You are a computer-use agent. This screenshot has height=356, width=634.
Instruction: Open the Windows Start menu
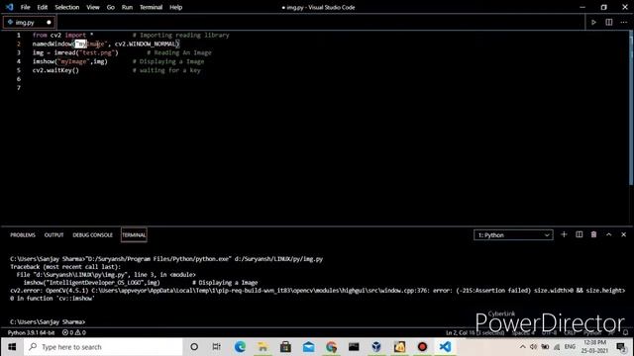click(x=12, y=347)
